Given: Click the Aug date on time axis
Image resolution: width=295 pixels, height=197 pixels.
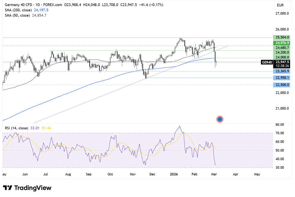Looking at the screenshot, I should 68,174.
